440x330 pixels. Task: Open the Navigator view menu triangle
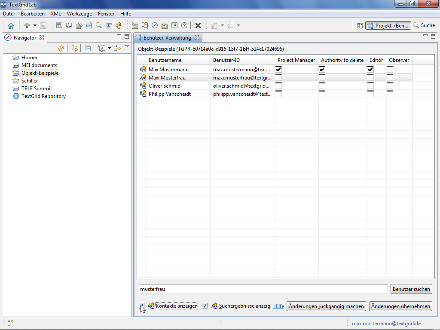pyautogui.click(x=127, y=46)
